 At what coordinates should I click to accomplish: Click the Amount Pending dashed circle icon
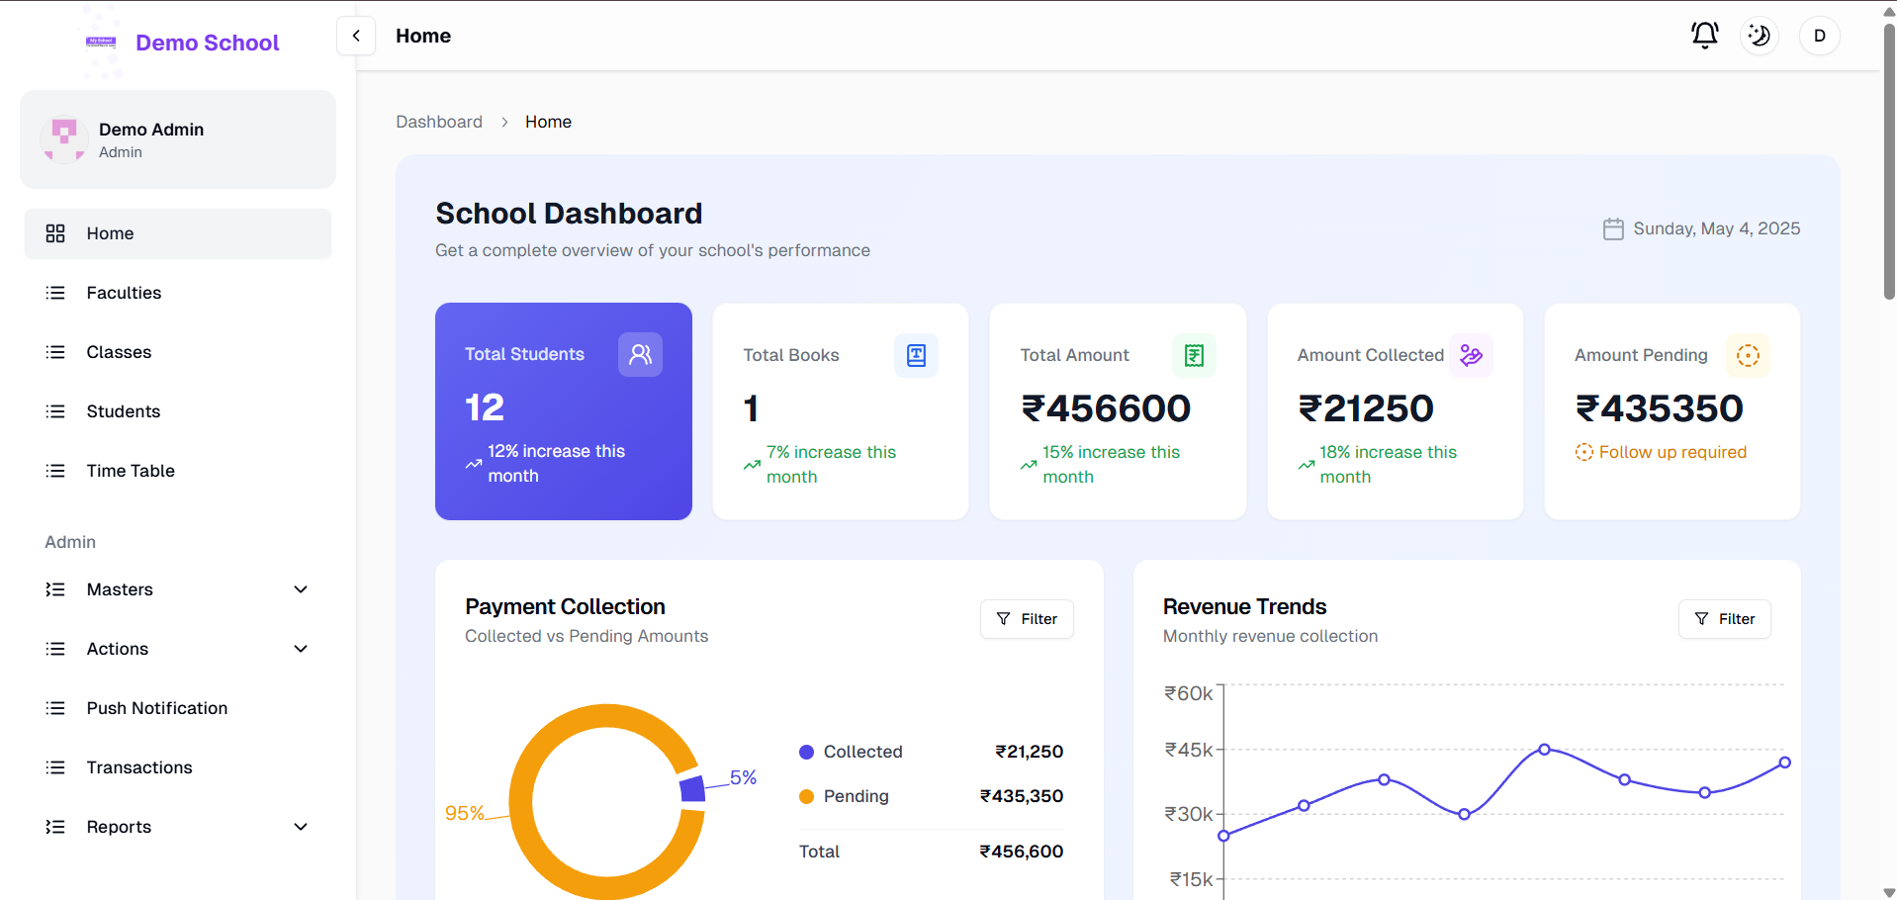click(x=1748, y=355)
